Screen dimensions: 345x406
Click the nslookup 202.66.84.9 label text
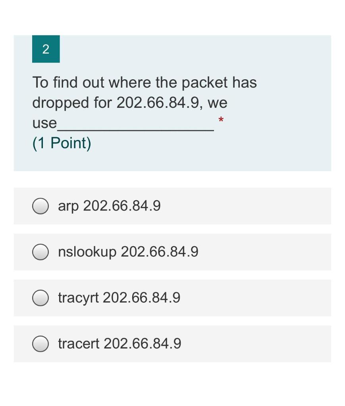[x=129, y=252]
